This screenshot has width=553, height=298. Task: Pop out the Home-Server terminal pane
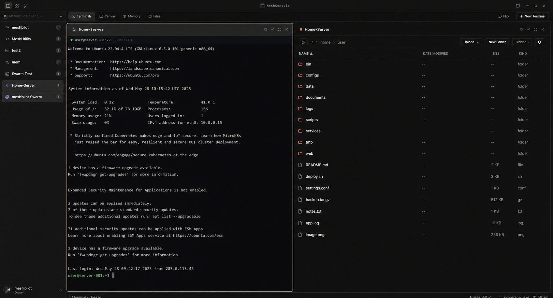[272, 29]
